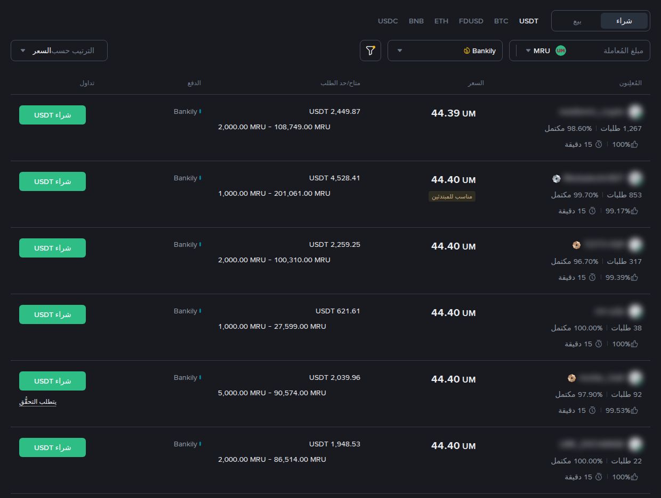The width and height of the screenshot is (661, 498).
Task: Click thumbs-up icon beside 99.17% rating
Action: (634, 211)
